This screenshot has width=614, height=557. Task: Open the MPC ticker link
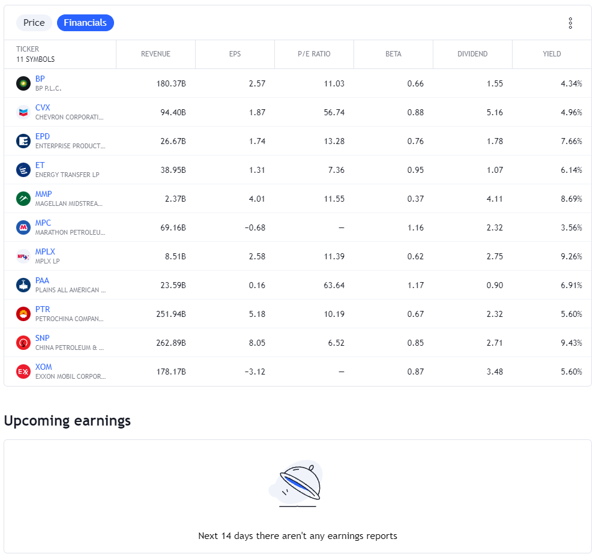click(43, 223)
